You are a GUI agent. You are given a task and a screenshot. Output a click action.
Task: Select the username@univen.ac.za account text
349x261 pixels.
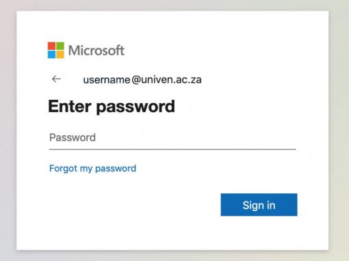pyautogui.click(x=142, y=80)
